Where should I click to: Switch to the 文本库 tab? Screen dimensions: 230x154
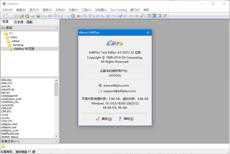tap(19, 22)
